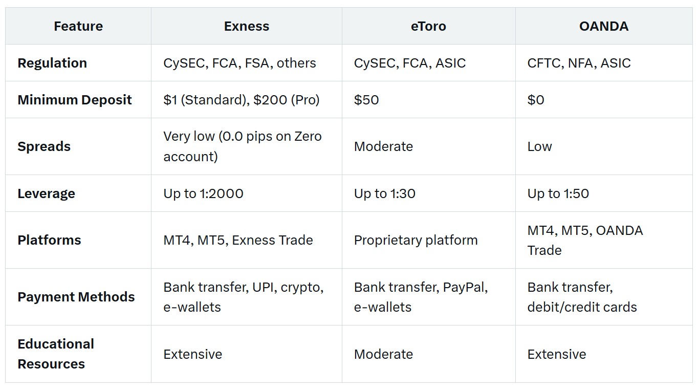
Task: Click the Exness column header
Action: click(246, 26)
